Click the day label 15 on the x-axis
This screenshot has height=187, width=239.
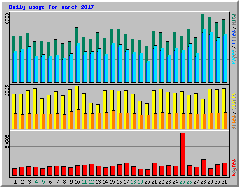(x=112, y=182)
